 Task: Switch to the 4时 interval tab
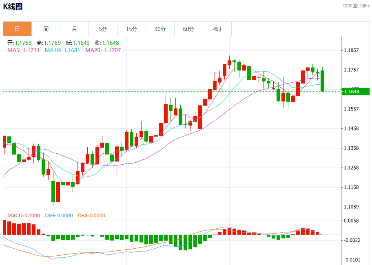[x=217, y=29]
